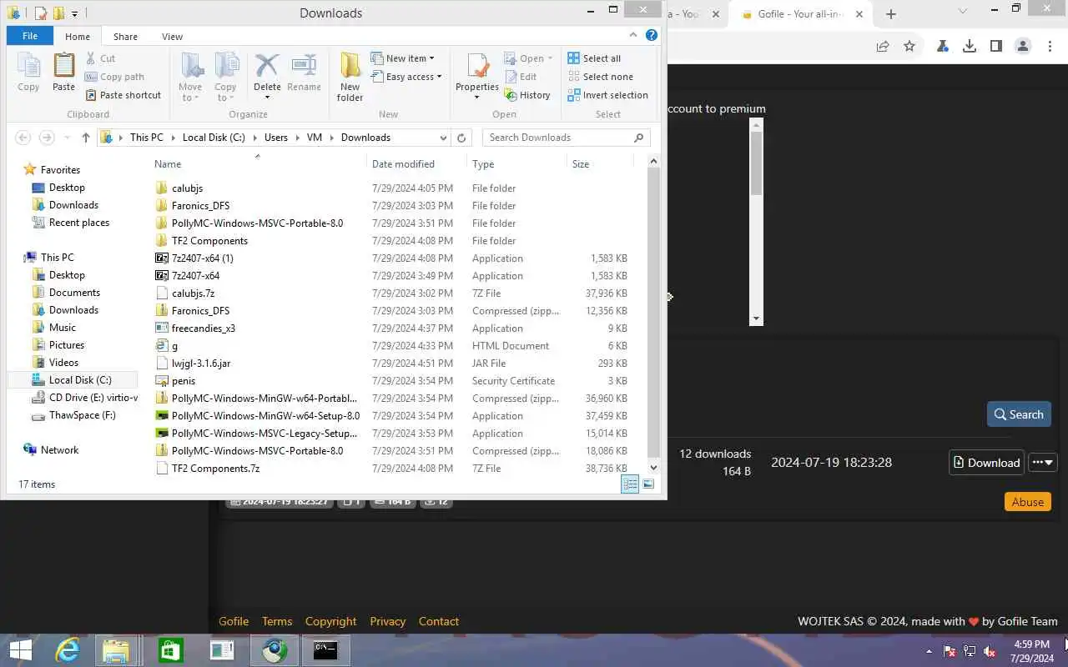Screen dimensions: 1068x667
Task: Click the Cut command in ribbon
Action: click(100, 58)
